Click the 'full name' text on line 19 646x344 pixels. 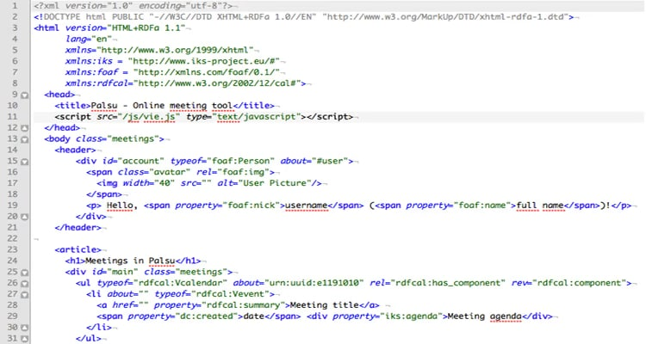540,206
